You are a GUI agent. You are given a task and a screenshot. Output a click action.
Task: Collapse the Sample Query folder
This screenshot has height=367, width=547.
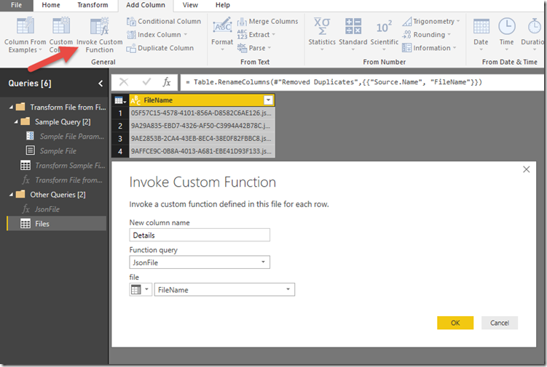click(x=15, y=121)
